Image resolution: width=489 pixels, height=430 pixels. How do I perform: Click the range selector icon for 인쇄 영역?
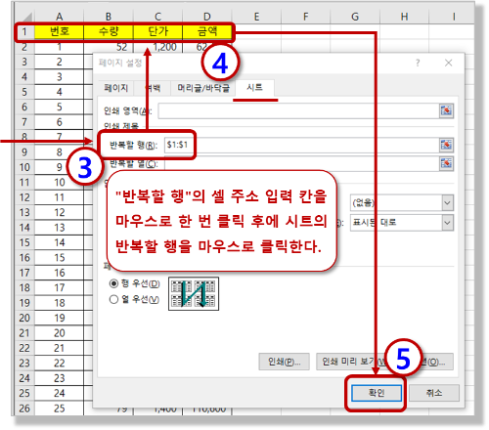tap(446, 111)
